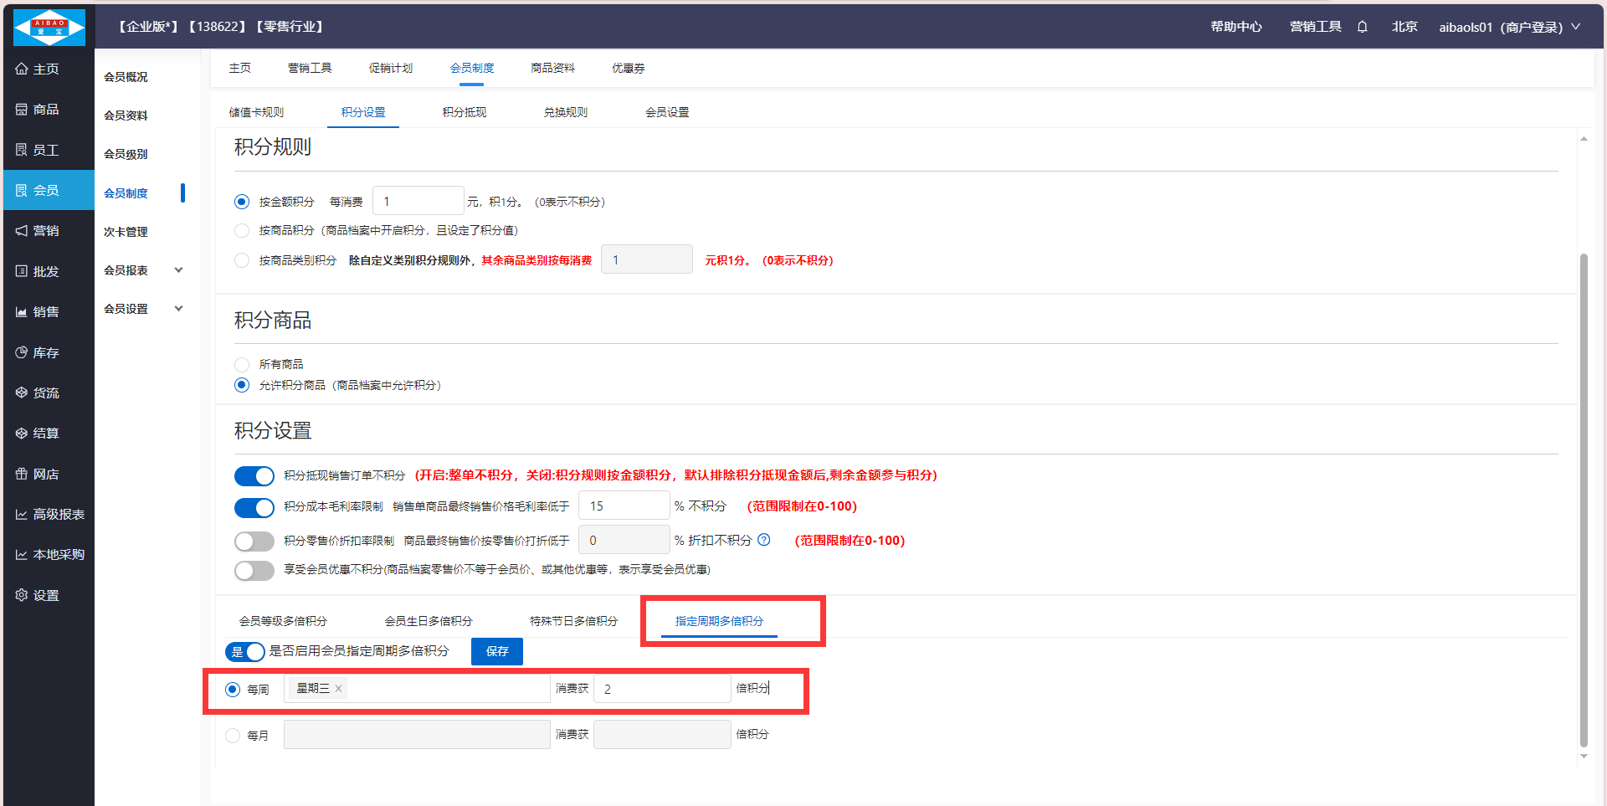Go to 营销 via megaphone icon
This screenshot has height=806, width=1607.
click(22, 231)
